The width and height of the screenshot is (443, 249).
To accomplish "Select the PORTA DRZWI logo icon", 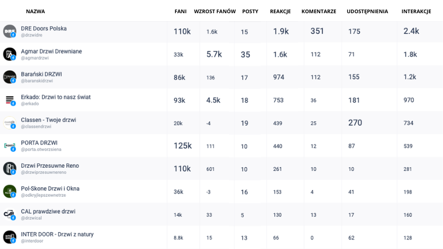I will click(x=9, y=146).
